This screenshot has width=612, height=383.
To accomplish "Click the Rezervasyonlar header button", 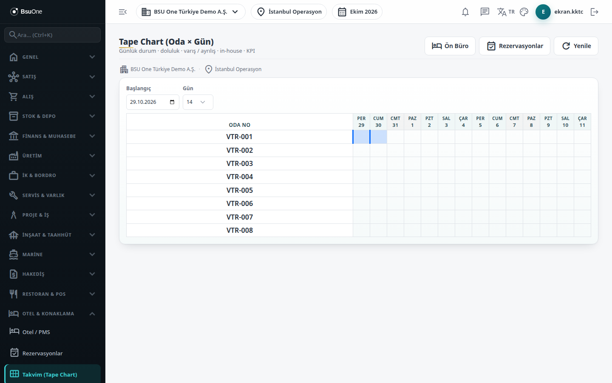I will [515, 46].
